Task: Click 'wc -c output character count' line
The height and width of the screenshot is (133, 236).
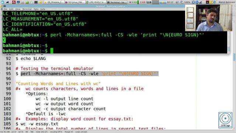Action: pyautogui.click(x=70, y=109)
